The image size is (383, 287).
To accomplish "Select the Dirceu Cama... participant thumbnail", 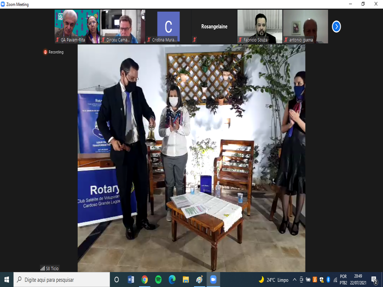I will pyautogui.click(x=123, y=26).
